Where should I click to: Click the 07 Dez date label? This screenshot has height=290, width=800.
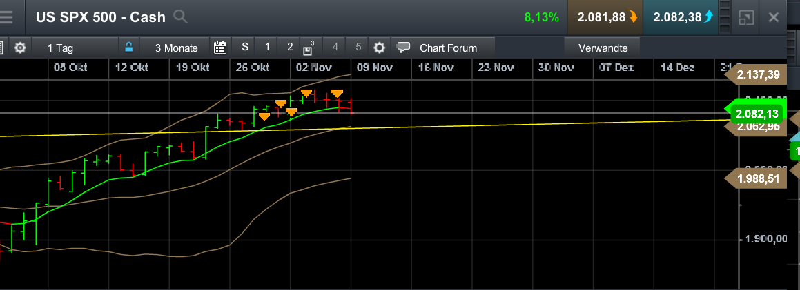pos(616,67)
